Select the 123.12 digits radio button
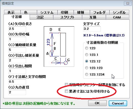 87,61
